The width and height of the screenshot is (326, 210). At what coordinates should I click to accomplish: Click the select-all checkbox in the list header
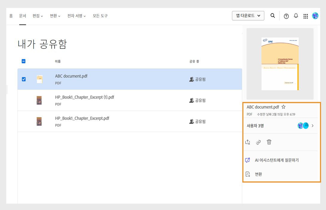[x=24, y=61]
